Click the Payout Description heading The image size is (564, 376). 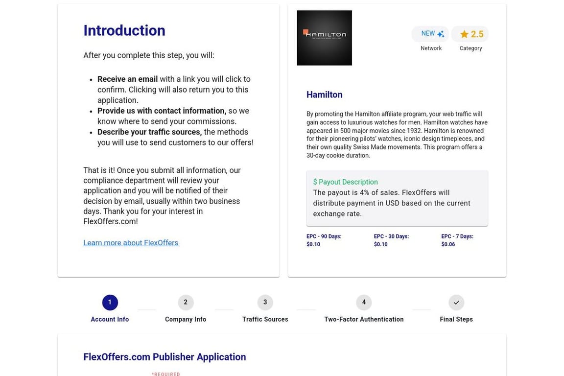pos(345,182)
